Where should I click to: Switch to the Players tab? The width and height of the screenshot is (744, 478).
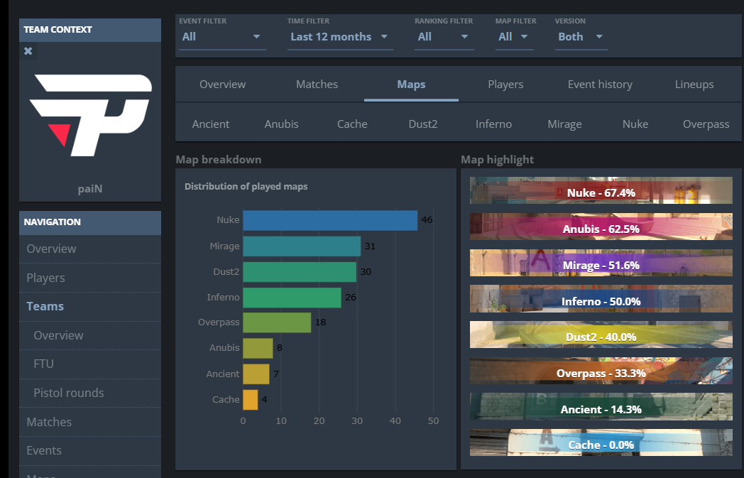pyautogui.click(x=505, y=85)
